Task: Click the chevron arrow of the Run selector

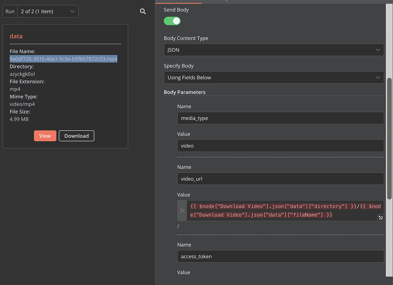Action: [72, 12]
